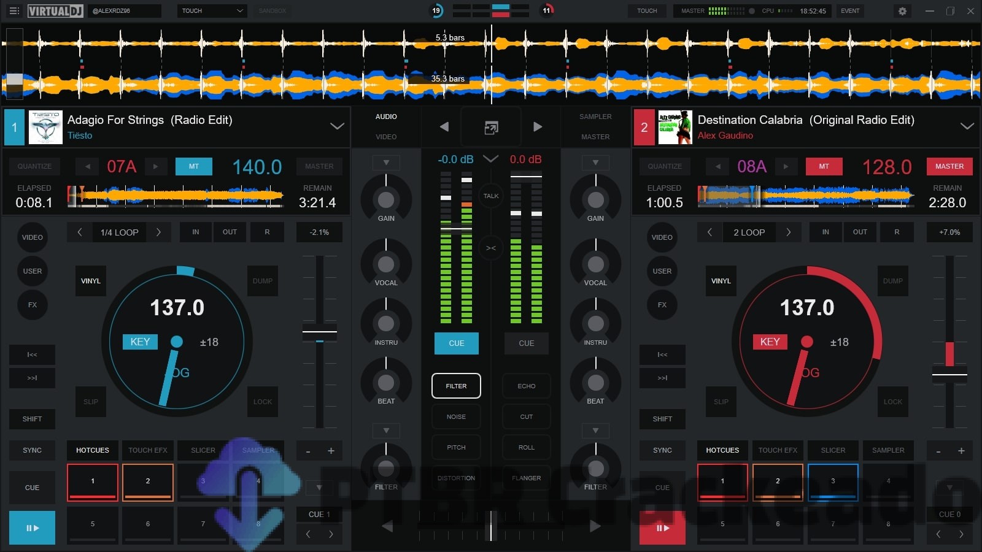Switch deck 1 pads to HOTCUES

[x=93, y=450]
